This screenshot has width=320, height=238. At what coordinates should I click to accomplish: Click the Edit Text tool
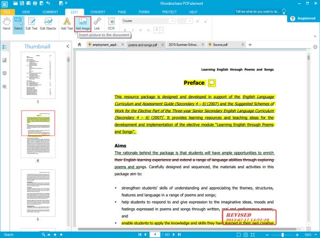click(31, 24)
